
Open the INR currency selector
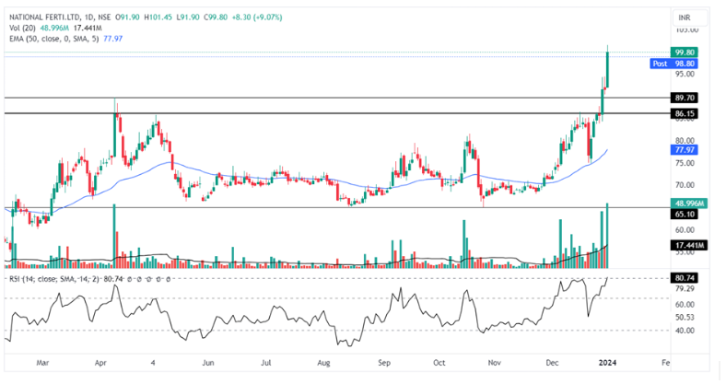pyautogui.click(x=684, y=17)
